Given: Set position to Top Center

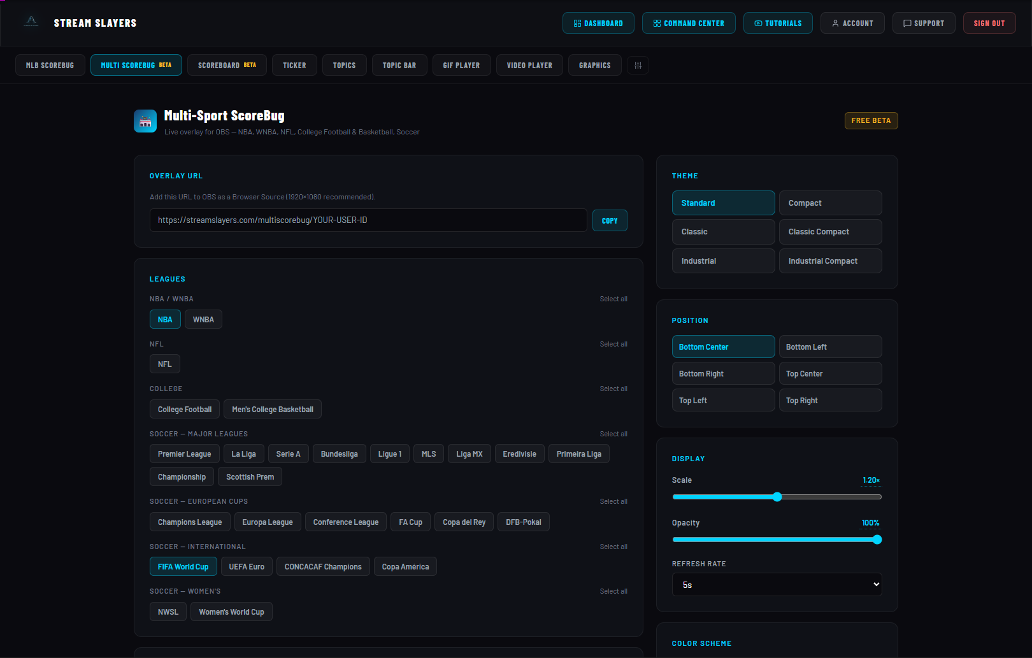Looking at the screenshot, I should [831, 373].
